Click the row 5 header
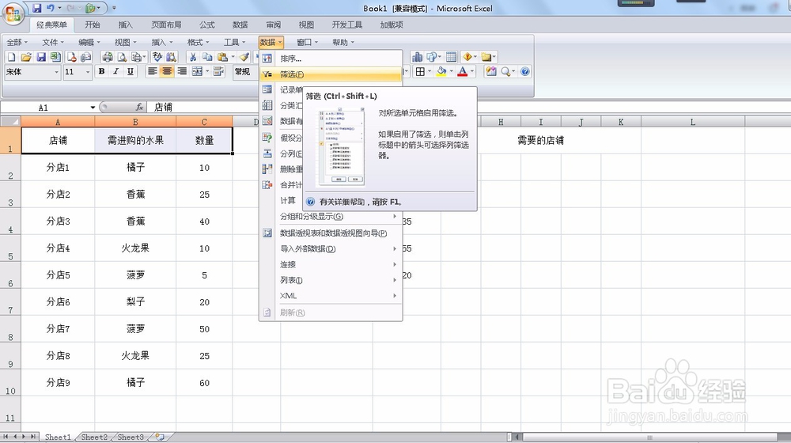 [10, 248]
